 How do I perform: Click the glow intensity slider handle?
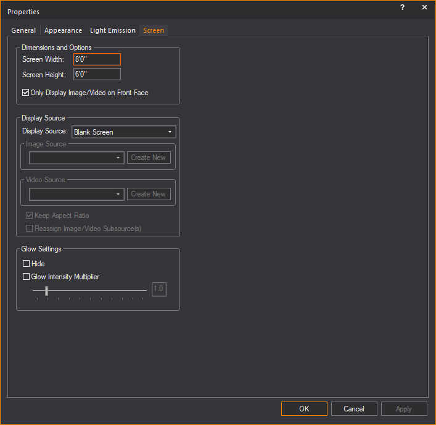click(47, 290)
